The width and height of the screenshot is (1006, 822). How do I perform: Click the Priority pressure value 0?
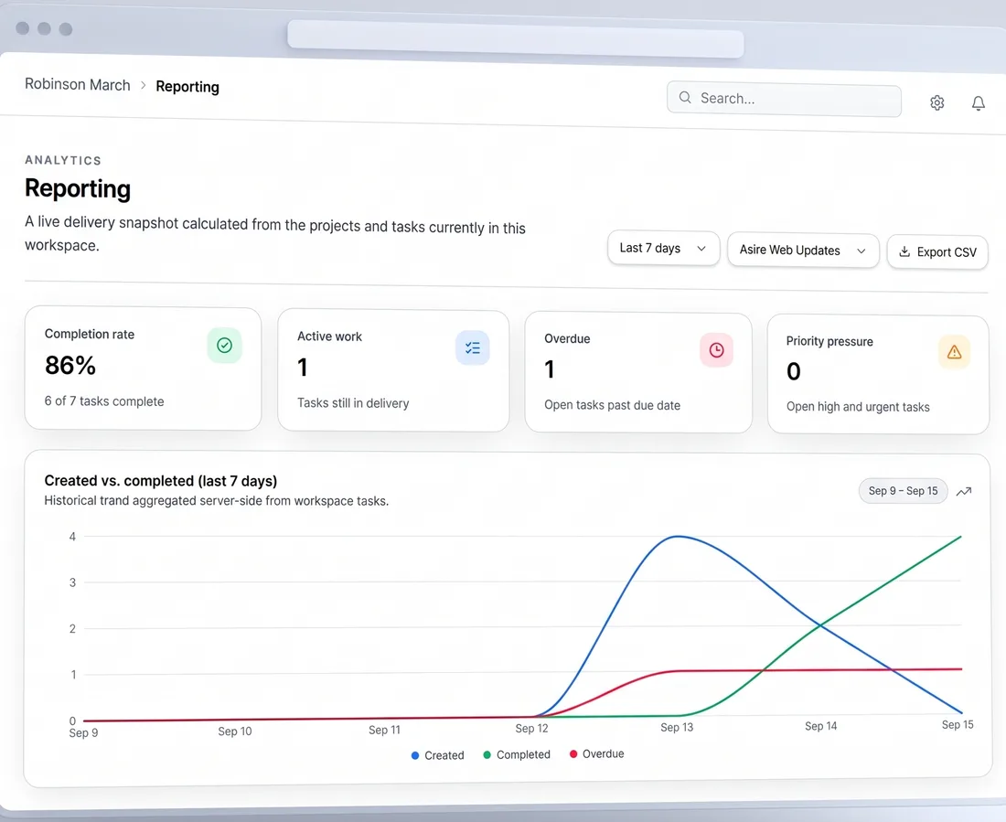click(794, 371)
